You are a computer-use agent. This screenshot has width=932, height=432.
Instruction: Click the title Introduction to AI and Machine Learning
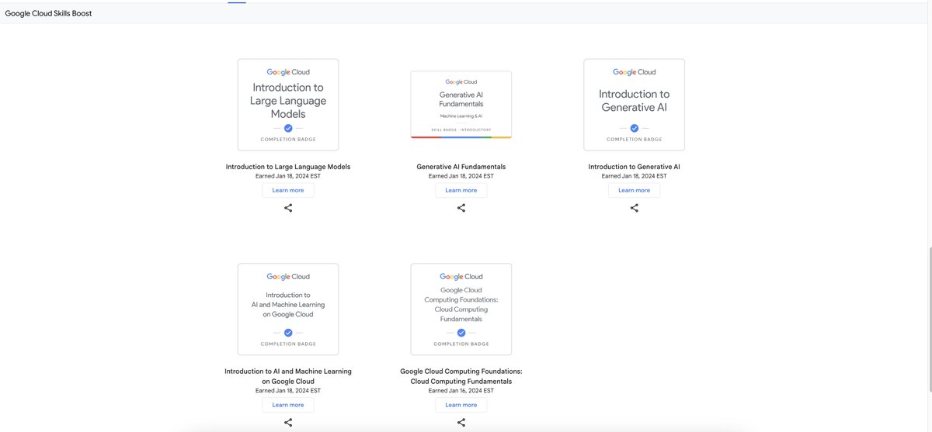[288, 376]
